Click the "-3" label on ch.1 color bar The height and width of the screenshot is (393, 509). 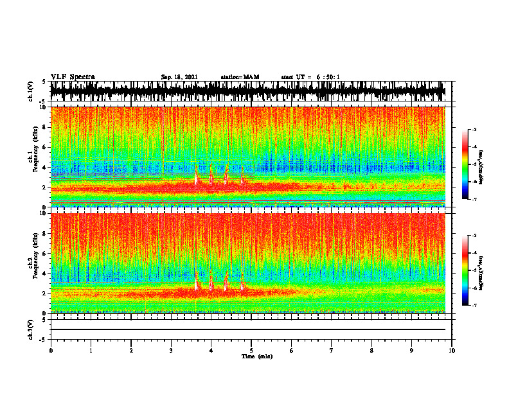[x=474, y=129]
